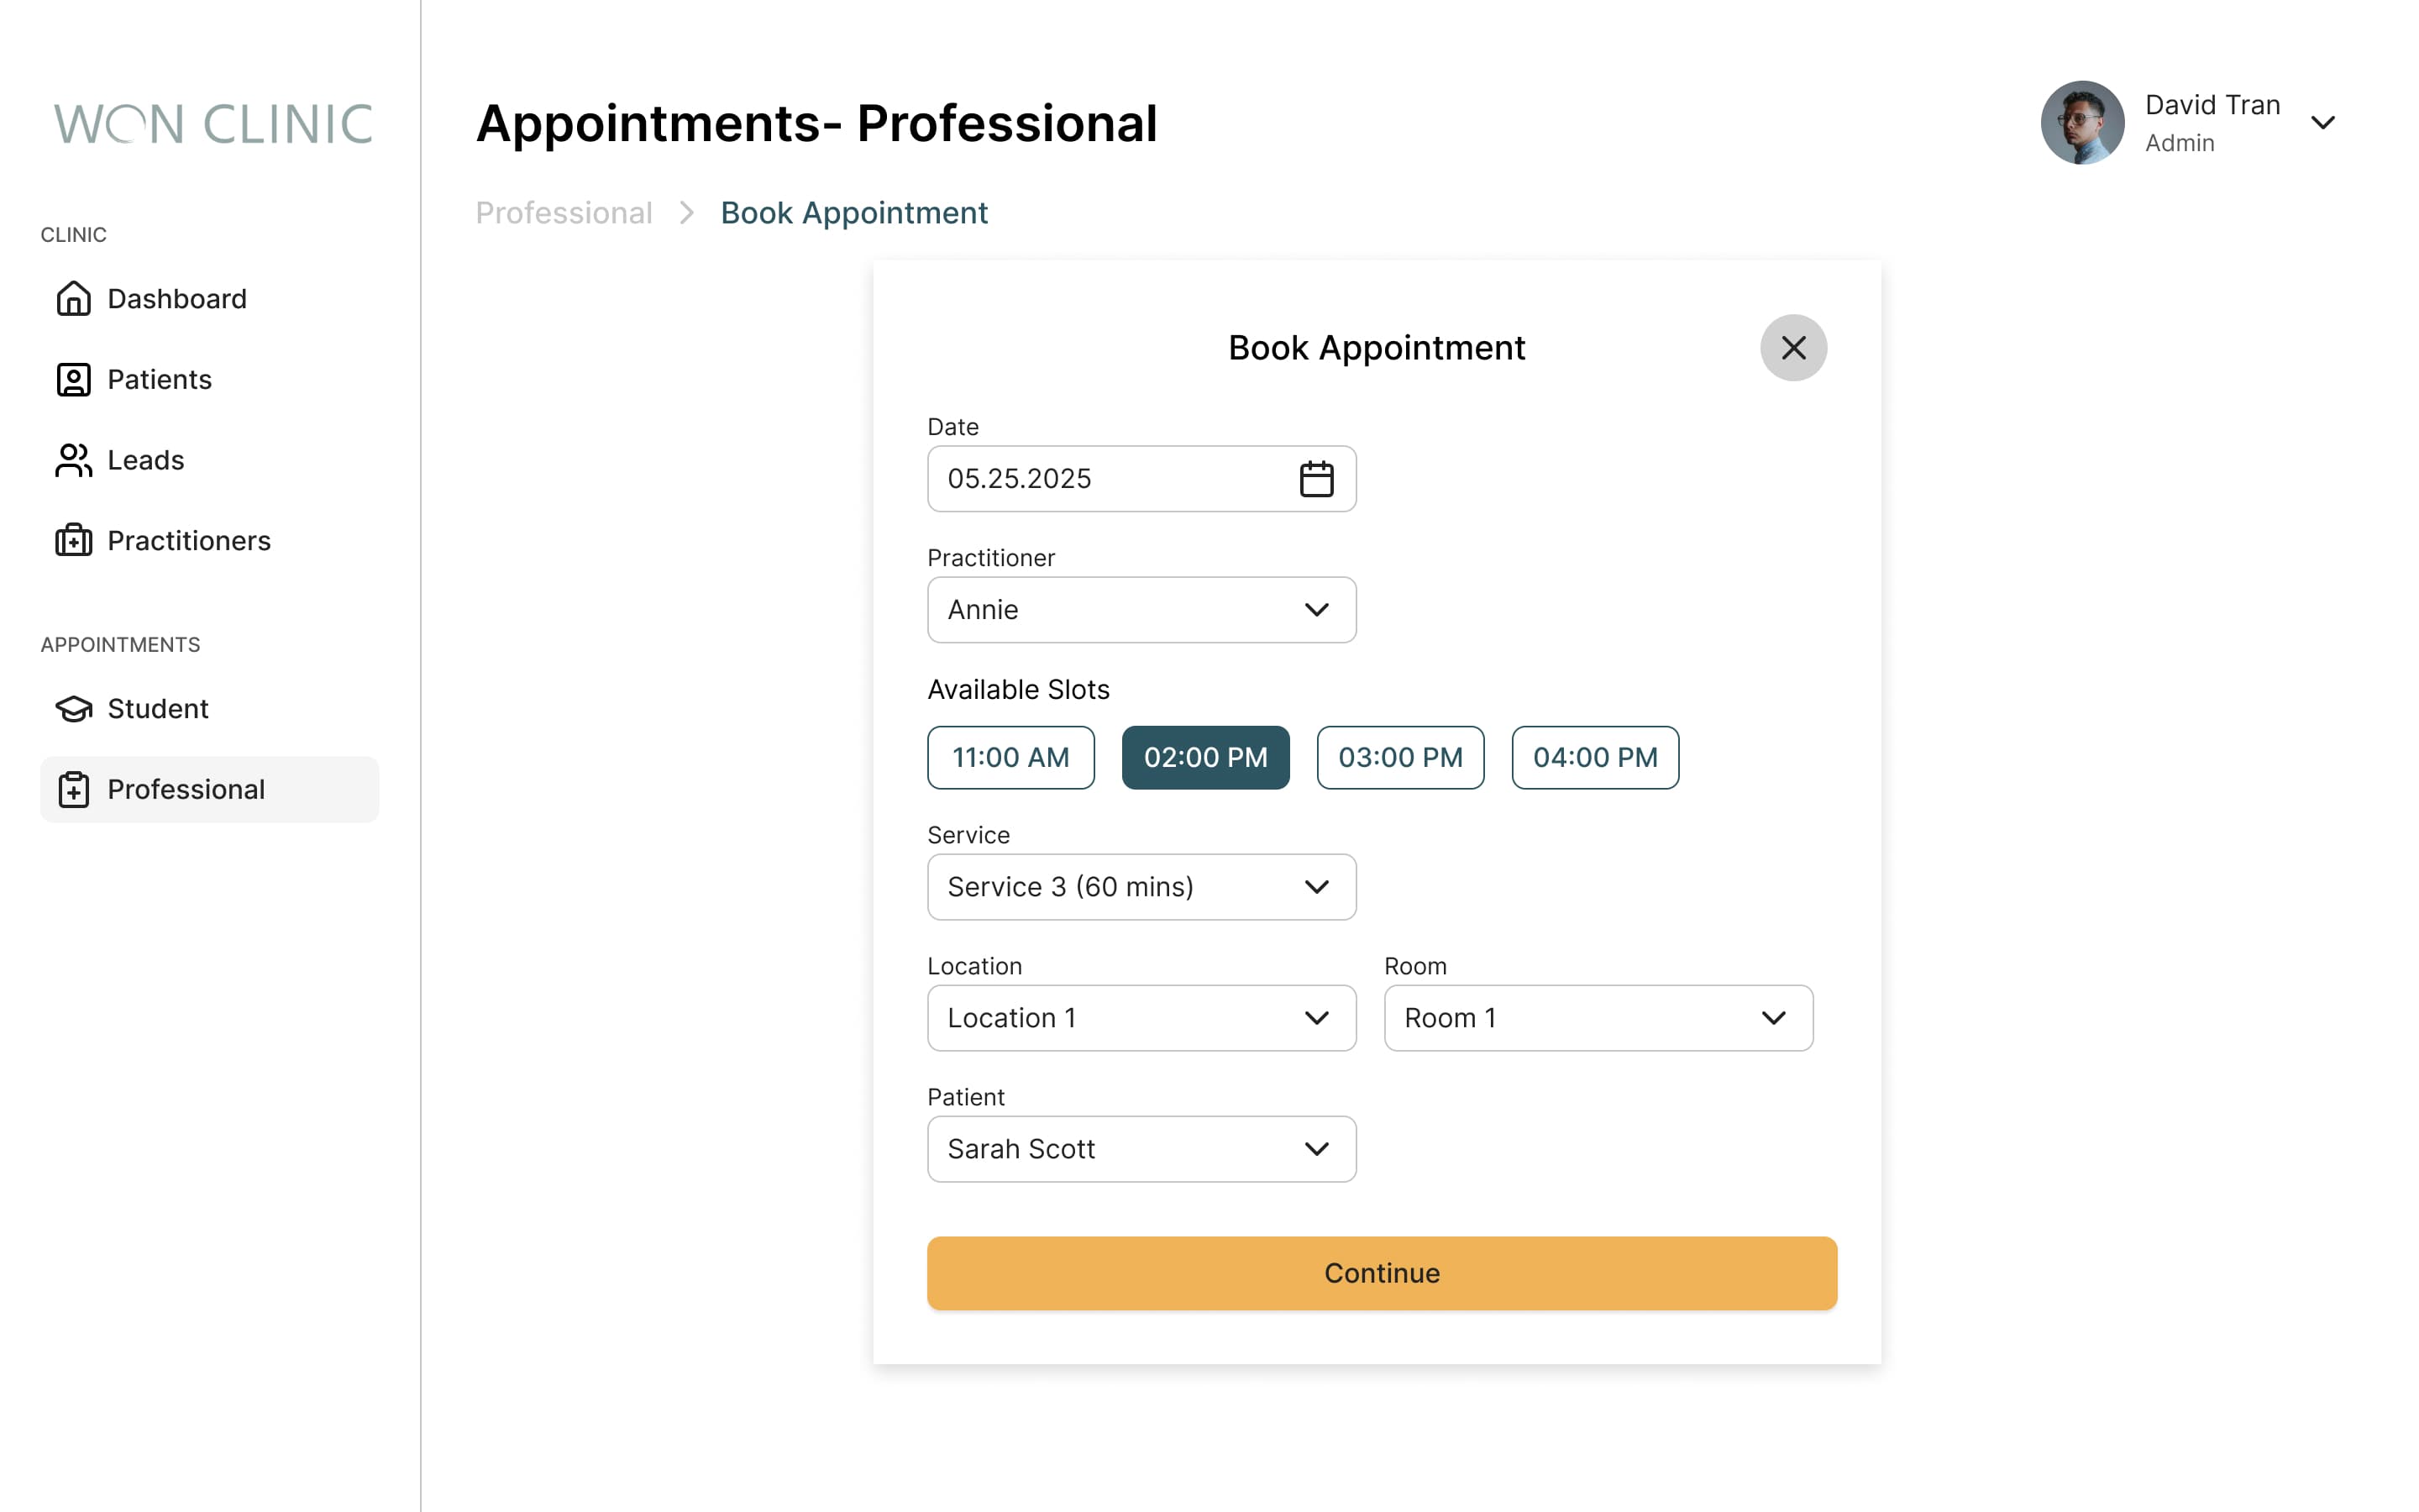
Task: Select the 11:00 AM time slot
Action: point(1010,757)
